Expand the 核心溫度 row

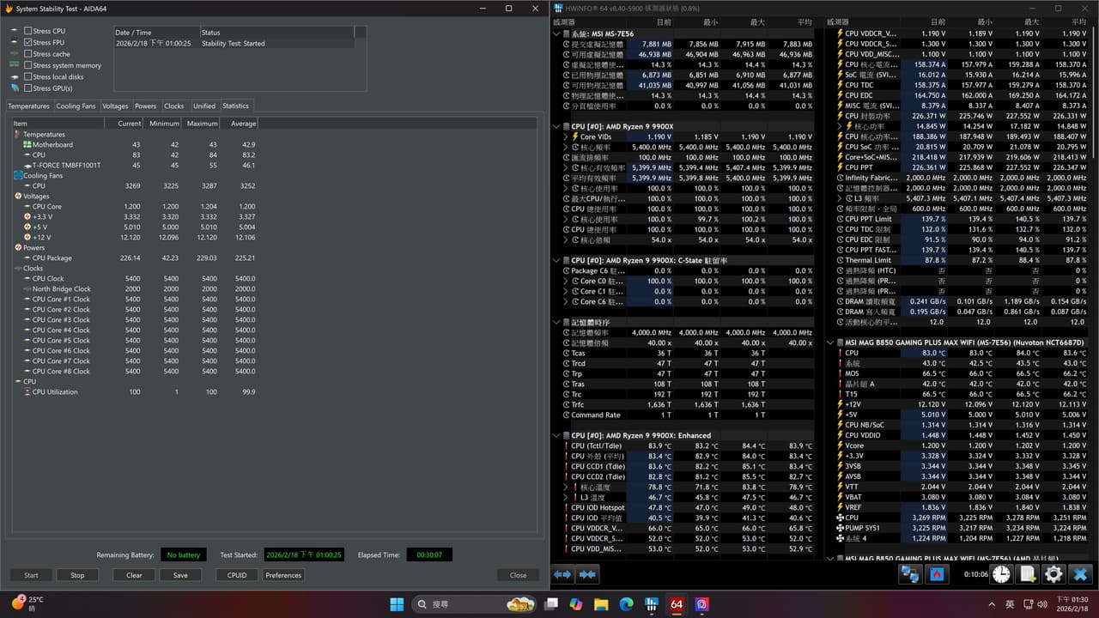click(x=565, y=487)
